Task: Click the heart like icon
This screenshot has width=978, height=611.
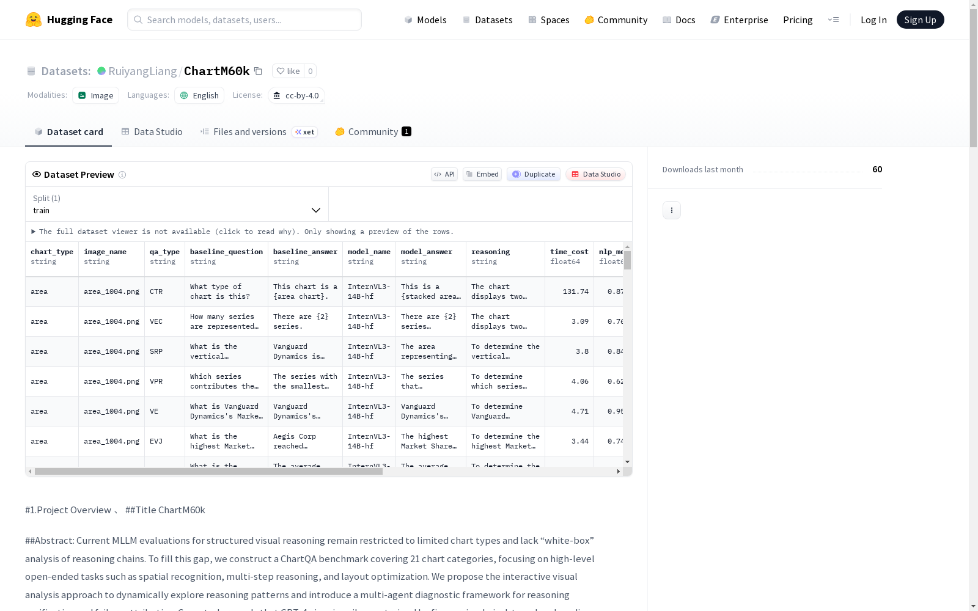Action: click(x=281, y=71)
